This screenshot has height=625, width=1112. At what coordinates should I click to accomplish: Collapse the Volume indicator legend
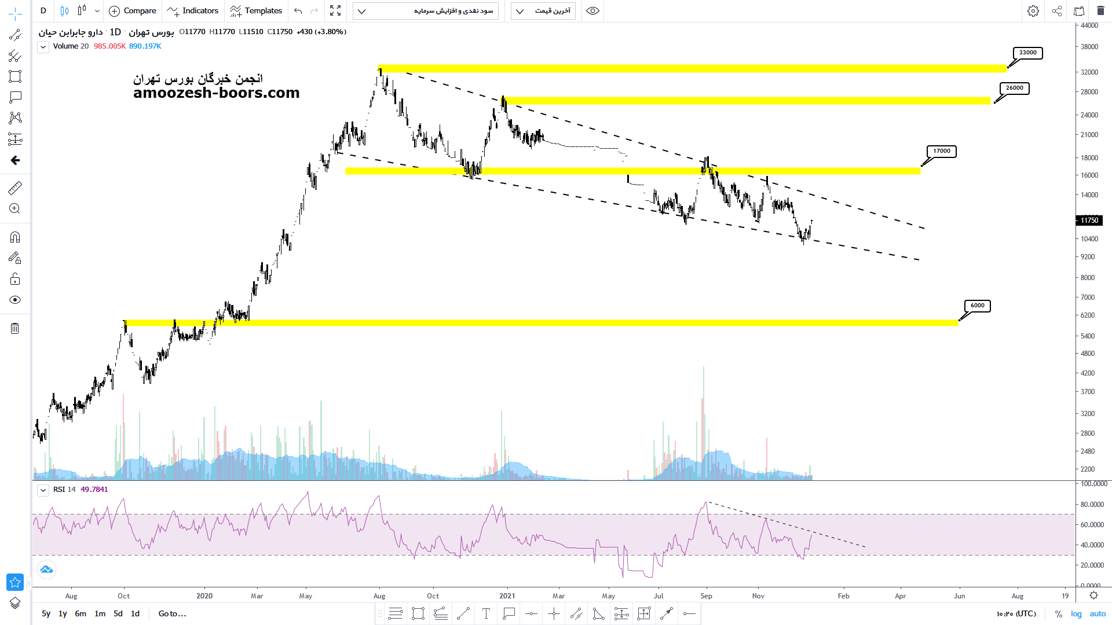point(43,47)
